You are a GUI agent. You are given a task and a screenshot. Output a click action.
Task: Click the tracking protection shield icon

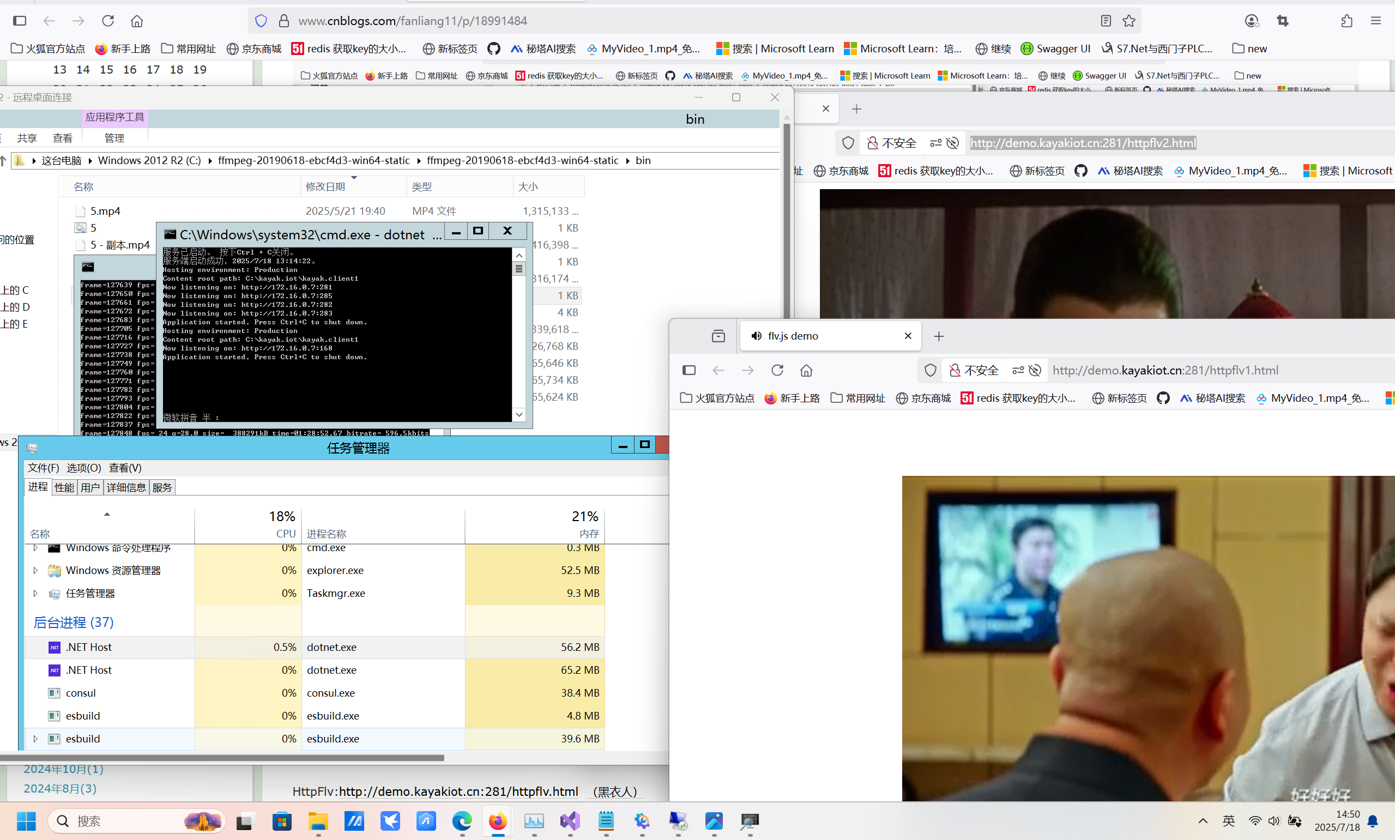click(x=261, y=21)
